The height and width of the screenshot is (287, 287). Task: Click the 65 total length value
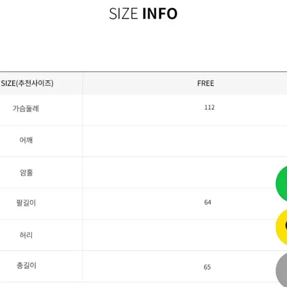point(207,267)
